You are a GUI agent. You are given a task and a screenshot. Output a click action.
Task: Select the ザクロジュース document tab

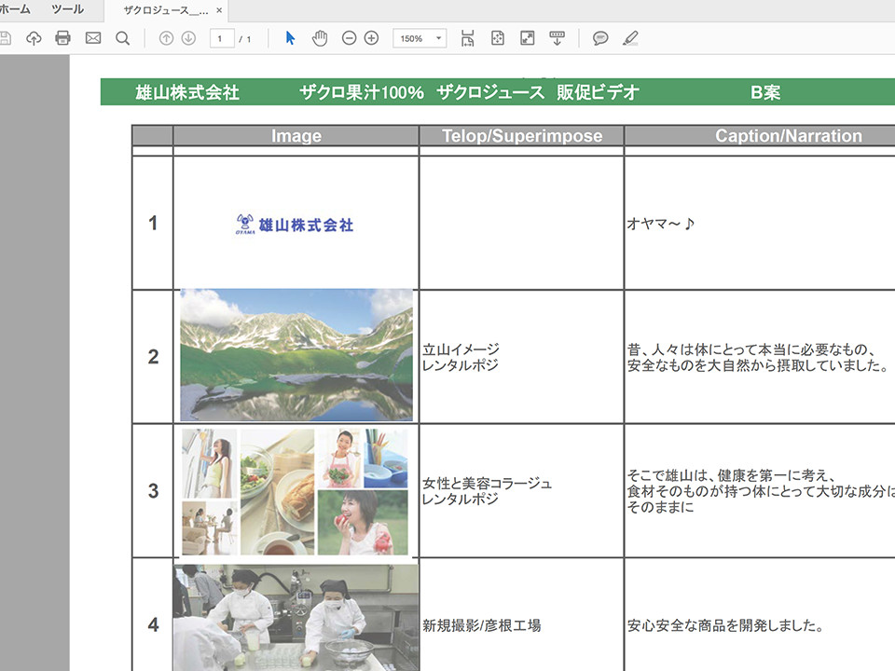[166, 10]
